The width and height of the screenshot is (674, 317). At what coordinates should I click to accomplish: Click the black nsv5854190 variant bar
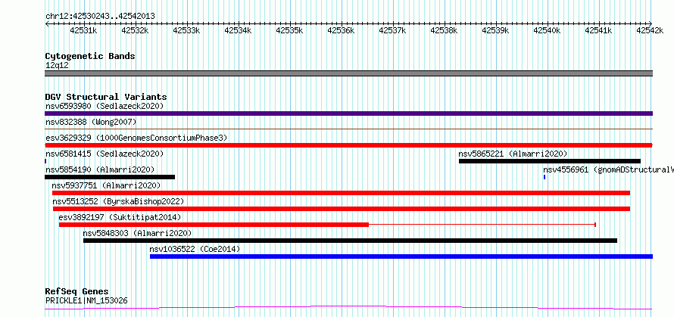pyautogui.click(x=110, y=177)
